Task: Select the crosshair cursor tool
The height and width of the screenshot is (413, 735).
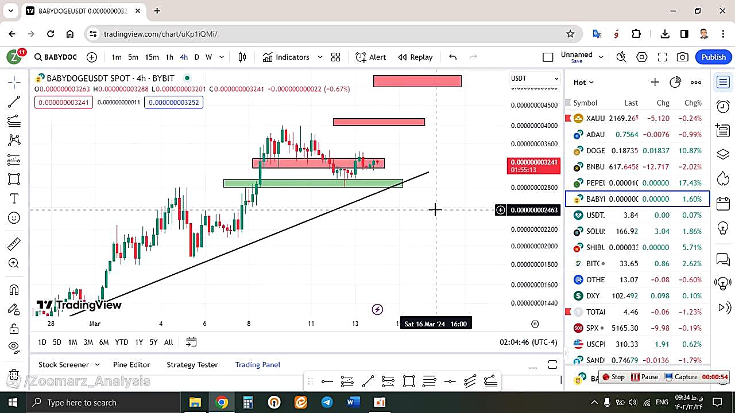Action: click(14, 82)
